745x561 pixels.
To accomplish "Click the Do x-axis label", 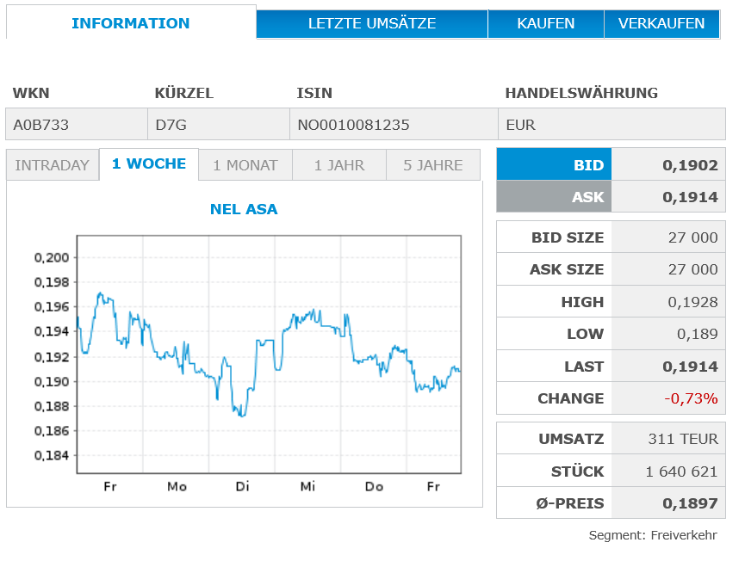I will pyautogui.click(x=374, y=486).
